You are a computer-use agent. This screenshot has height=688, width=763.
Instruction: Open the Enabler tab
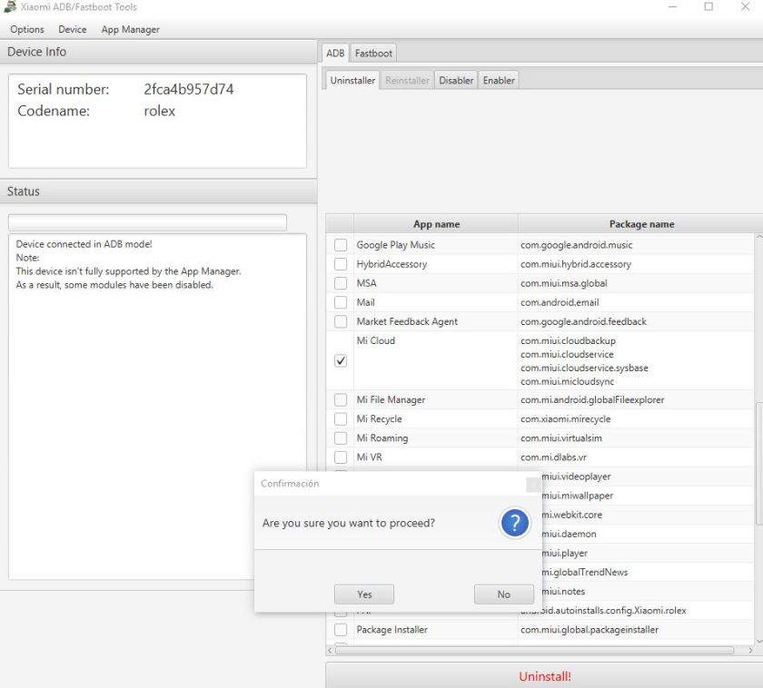(499, 81)
